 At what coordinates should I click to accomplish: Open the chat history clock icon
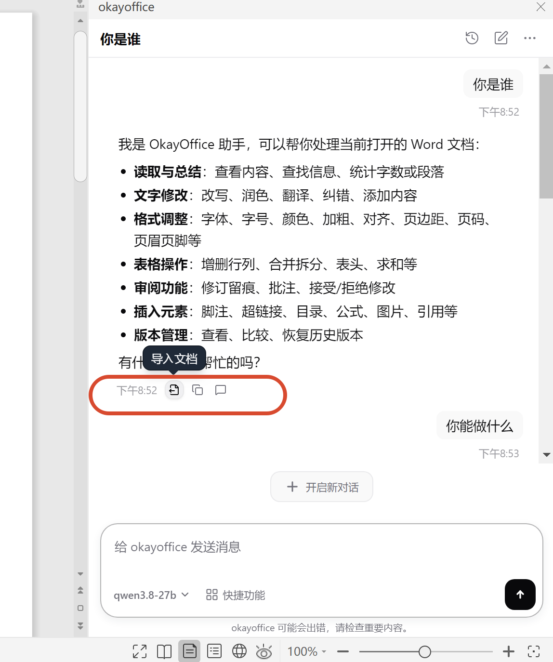coord(472,38)
